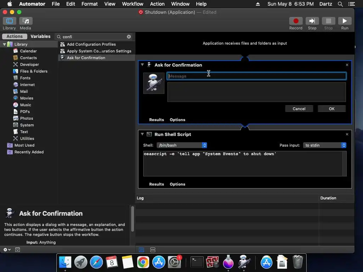363x272 pixels.
Task: Show Results of Run Shell Script
Action: click(x=156, y=184)
